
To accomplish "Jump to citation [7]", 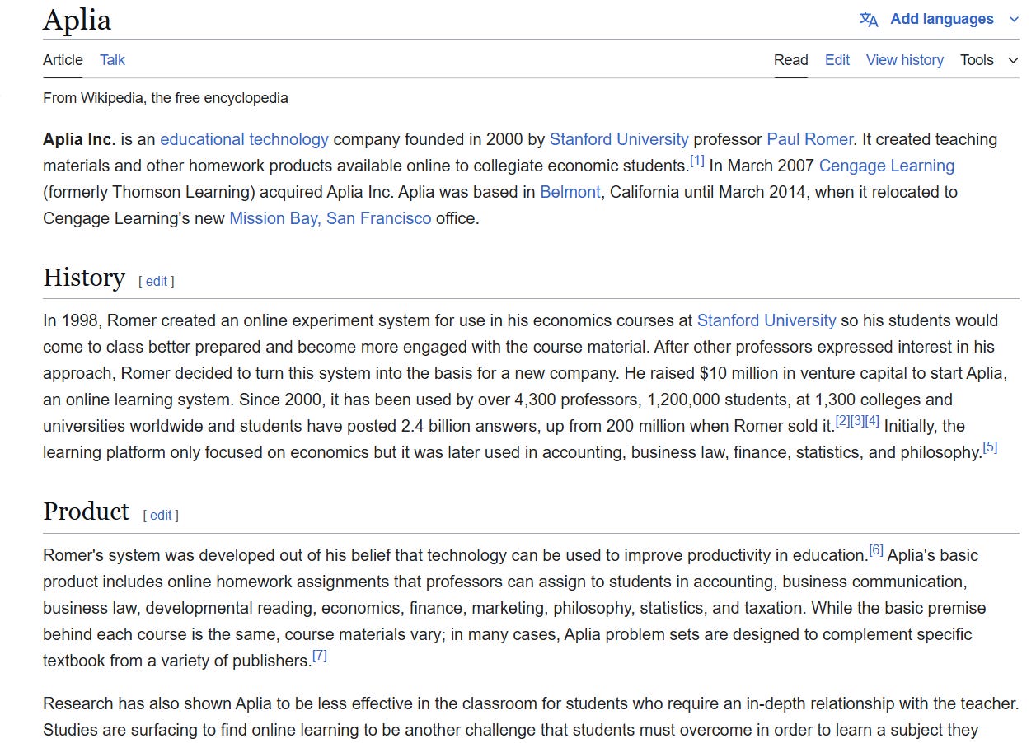I will click(319, 656).
